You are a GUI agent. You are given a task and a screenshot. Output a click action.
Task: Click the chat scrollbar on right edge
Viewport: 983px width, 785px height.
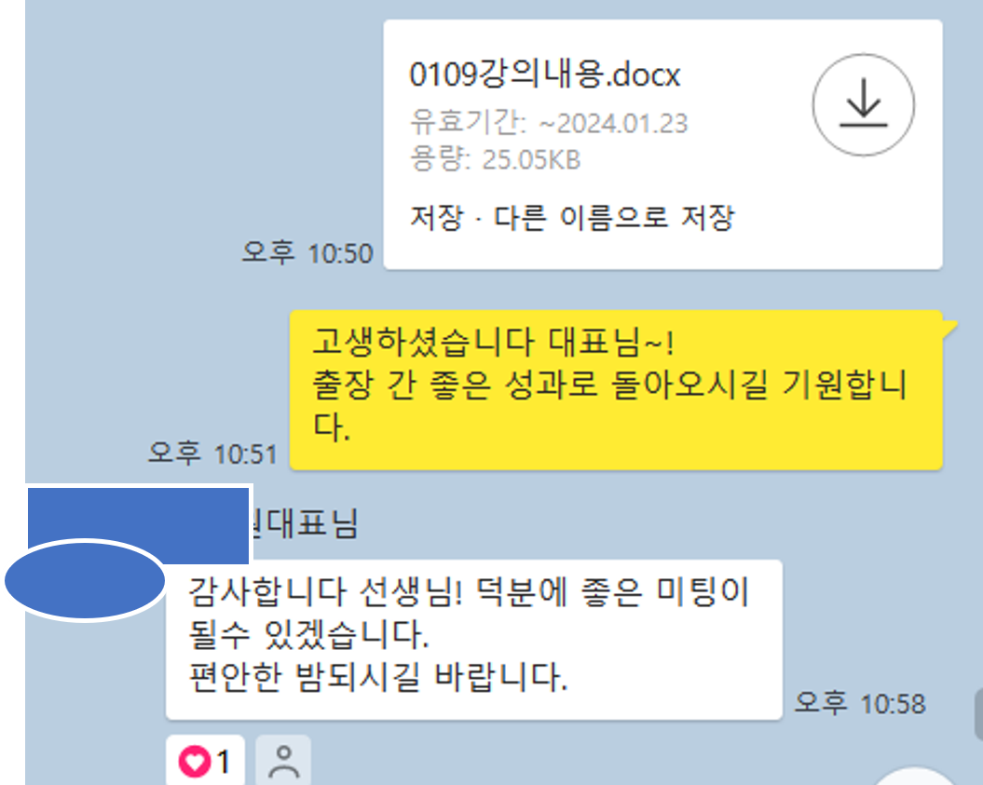pyautogui.click(x=978, y=713)
